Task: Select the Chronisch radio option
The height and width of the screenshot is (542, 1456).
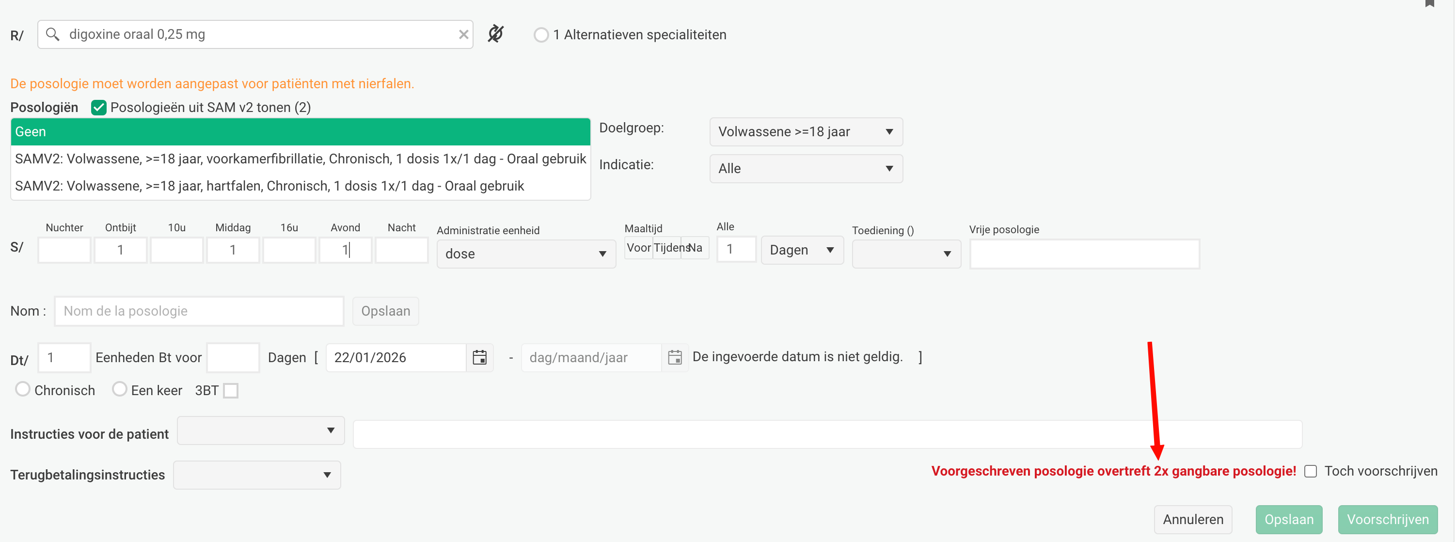Action: (23, 389)
